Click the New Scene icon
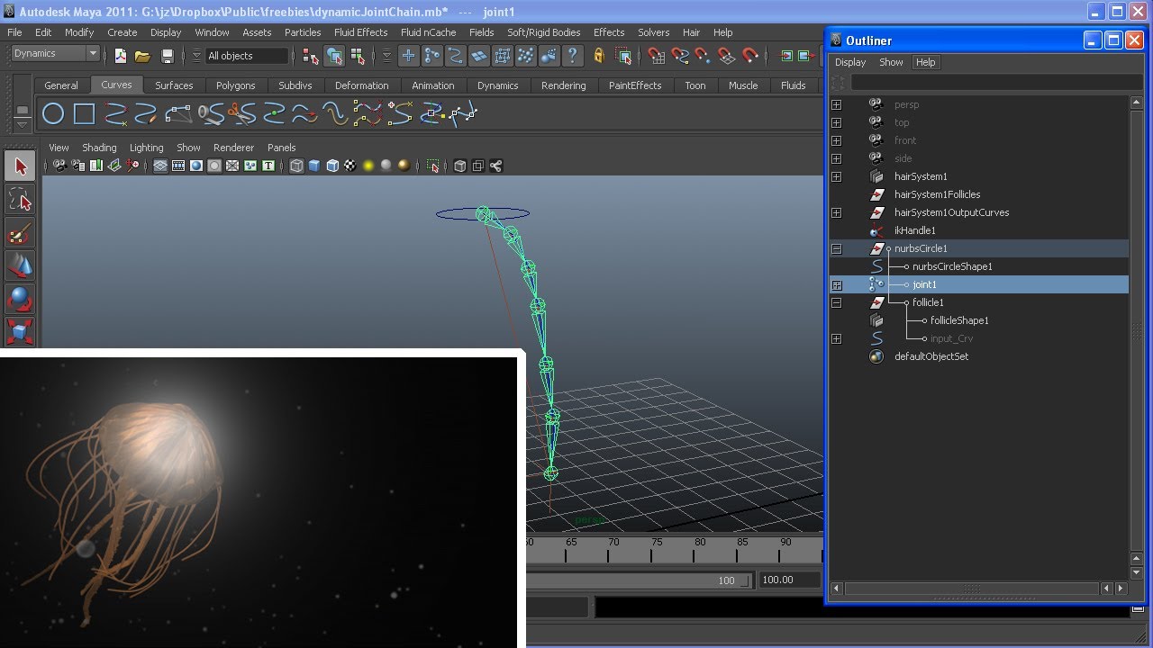Image resolution: width=1153 pixels, height=648 pixels. click(x=120, y=56)
